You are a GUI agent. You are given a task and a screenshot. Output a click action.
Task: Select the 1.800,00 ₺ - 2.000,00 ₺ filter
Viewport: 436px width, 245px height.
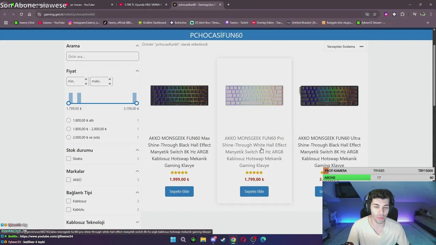tap(68, 129)
